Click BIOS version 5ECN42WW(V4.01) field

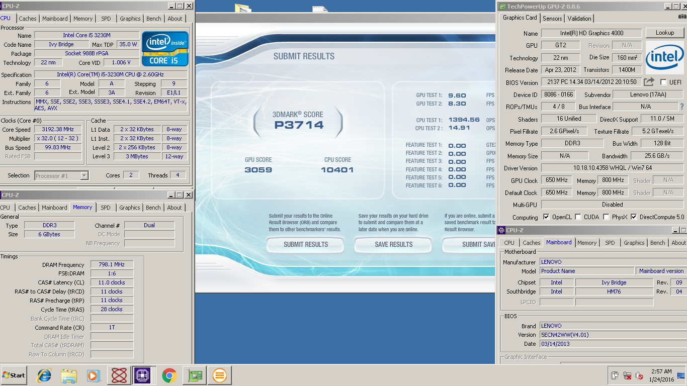613,335
